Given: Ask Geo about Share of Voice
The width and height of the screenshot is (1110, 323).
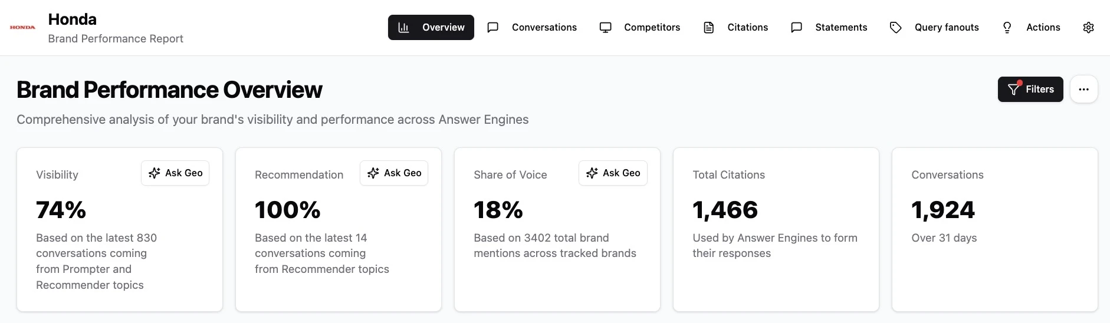Looking at the screenshot, I should 613,173.
